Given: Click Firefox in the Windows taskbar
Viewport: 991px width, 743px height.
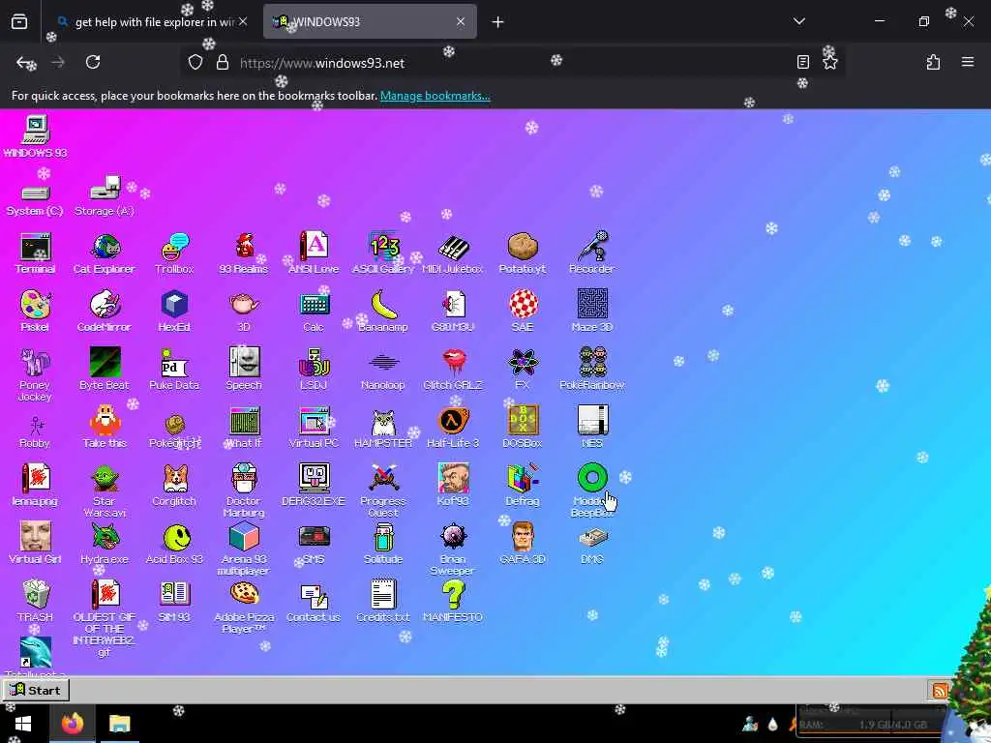Looking at the screenshot, I should (72, 723).
